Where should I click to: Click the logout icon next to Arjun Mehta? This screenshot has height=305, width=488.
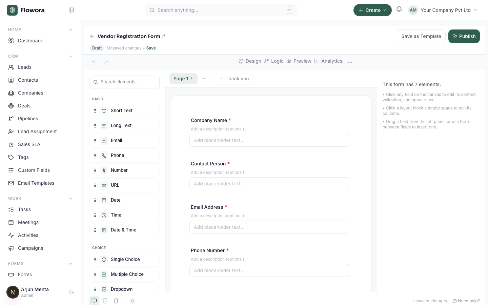point(72,292)
